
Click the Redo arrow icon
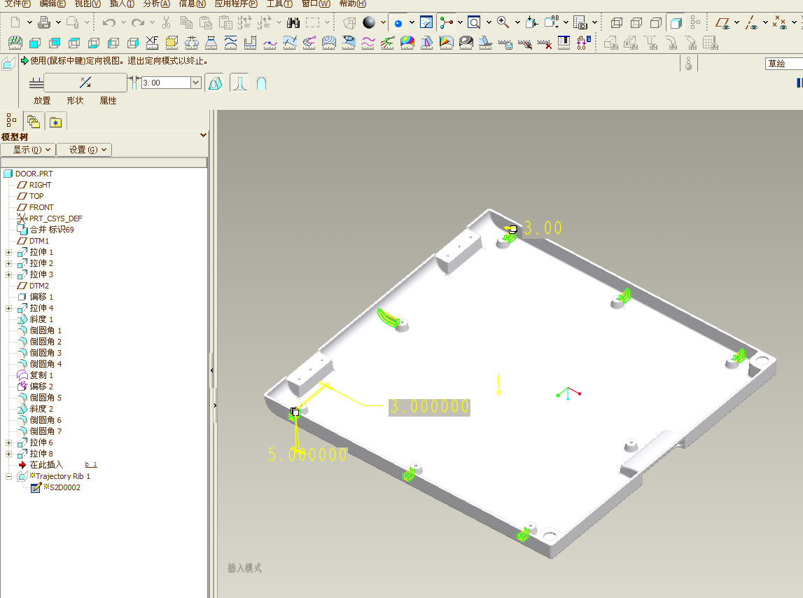(137, 22)
